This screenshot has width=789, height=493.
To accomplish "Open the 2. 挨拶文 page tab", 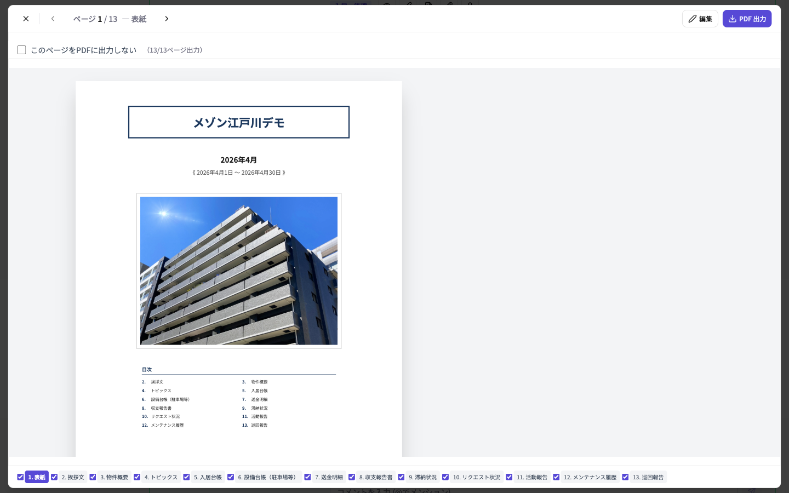I will [73, 477].
